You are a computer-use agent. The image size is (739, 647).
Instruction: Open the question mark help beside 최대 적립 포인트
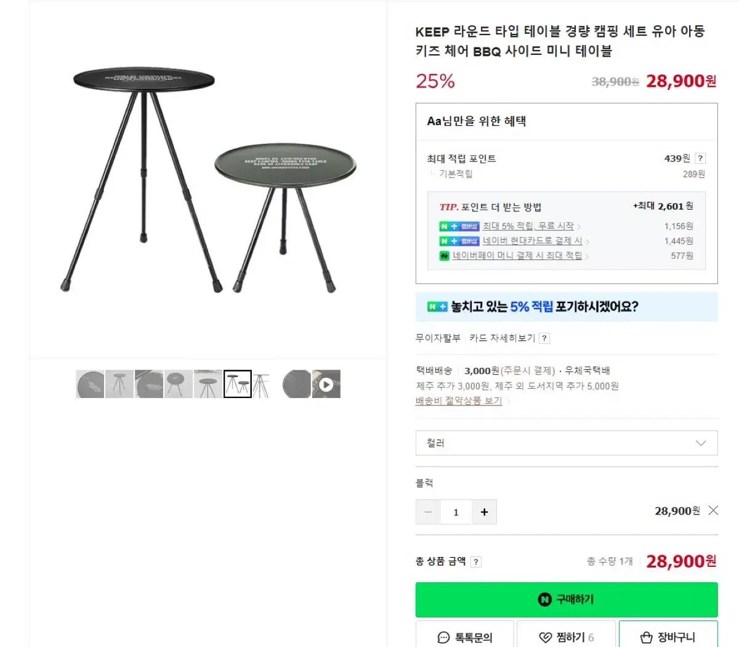point(701,158)
